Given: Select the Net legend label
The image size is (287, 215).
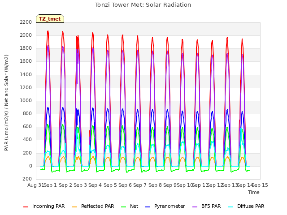Looking at the screenshot, I should click(134, 206).
